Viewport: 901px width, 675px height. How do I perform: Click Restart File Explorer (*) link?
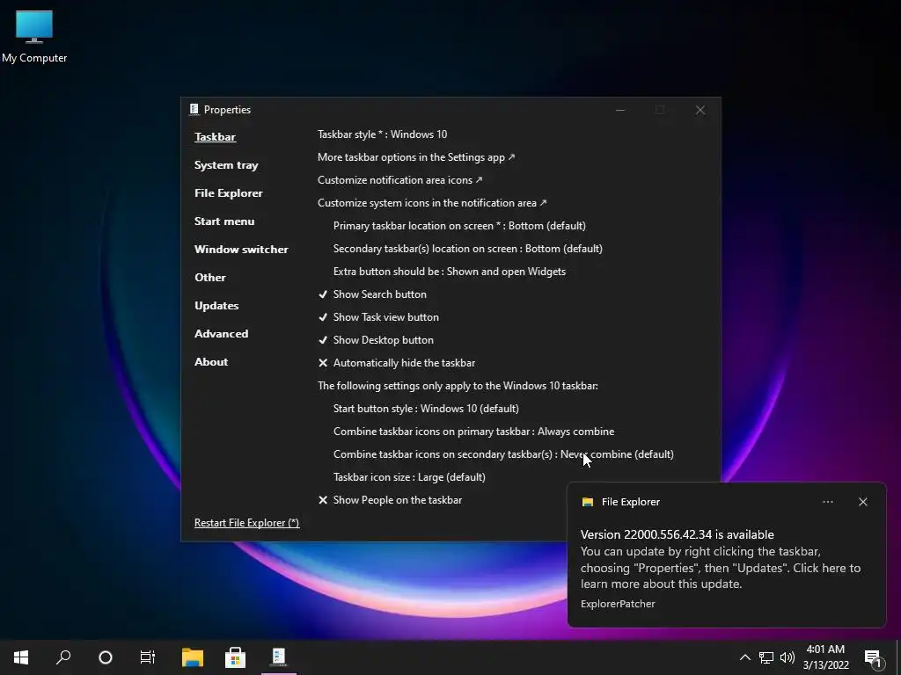pyautogui.click(x=246, y=523)
